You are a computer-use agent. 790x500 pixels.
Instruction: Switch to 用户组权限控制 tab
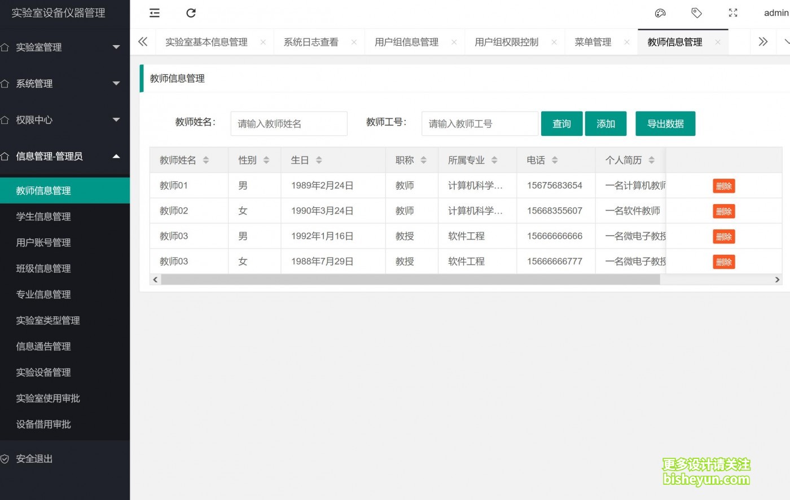pyautogui.click(x=507, y=42)
